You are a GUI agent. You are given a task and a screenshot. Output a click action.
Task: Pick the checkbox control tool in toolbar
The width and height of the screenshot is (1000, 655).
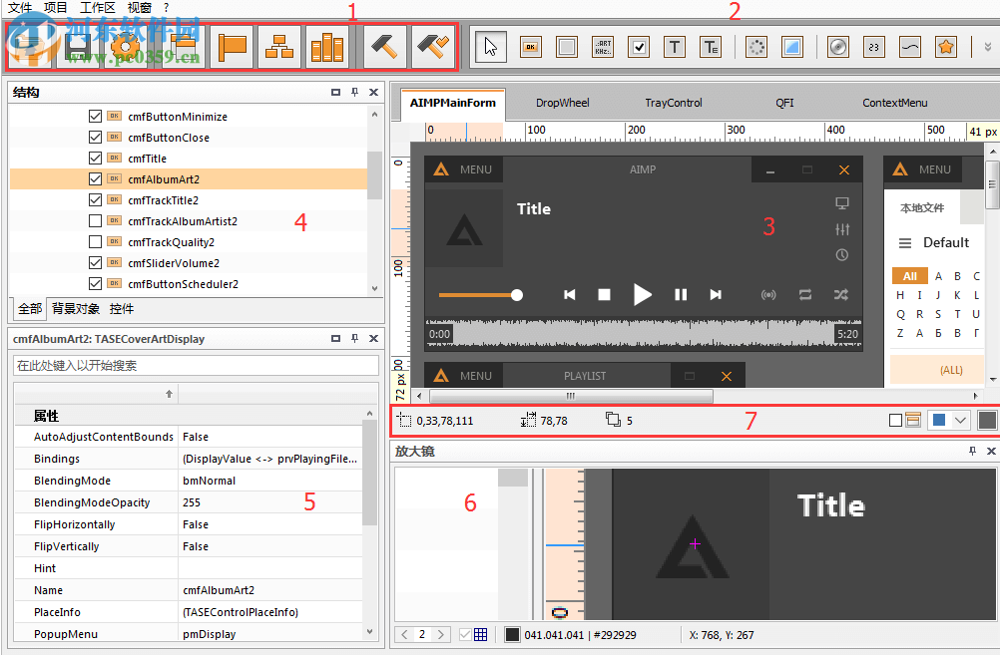(x=639, y=47)
